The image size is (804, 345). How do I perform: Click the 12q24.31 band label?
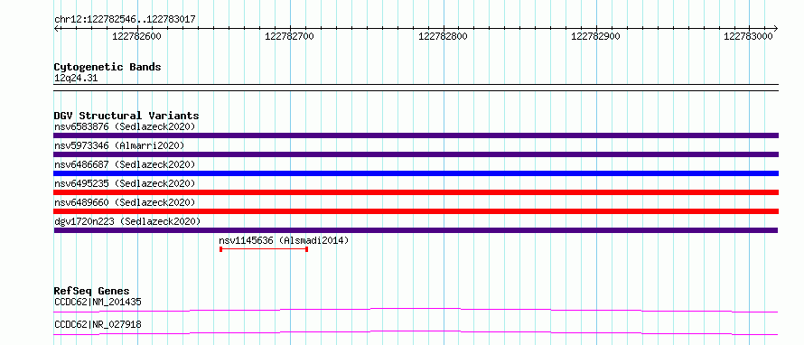coord(76,79)
